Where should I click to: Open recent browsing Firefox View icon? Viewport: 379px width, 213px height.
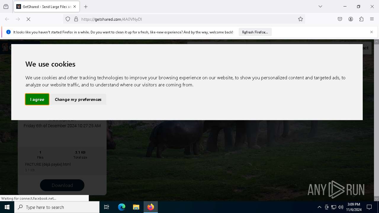tap(6, 7)
